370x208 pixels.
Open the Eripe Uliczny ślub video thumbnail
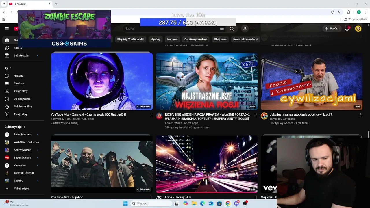pos(207,164)
